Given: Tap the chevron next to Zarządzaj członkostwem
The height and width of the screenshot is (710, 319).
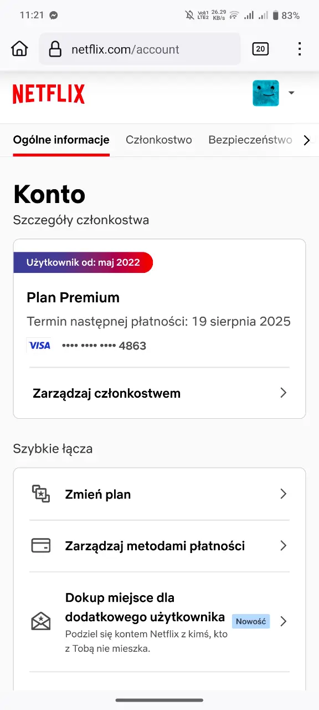Looking at the screenshot, I should click(x=283, y=393).
